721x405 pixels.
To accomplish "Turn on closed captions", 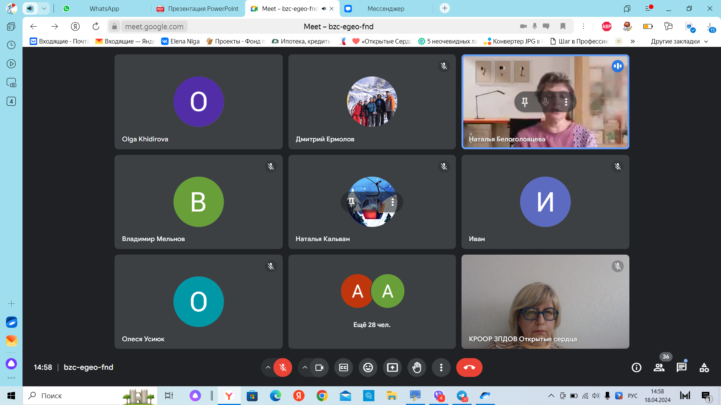I will point(344,367).
